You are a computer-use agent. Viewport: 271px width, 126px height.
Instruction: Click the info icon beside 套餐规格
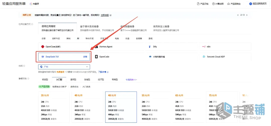click(28, 79)
